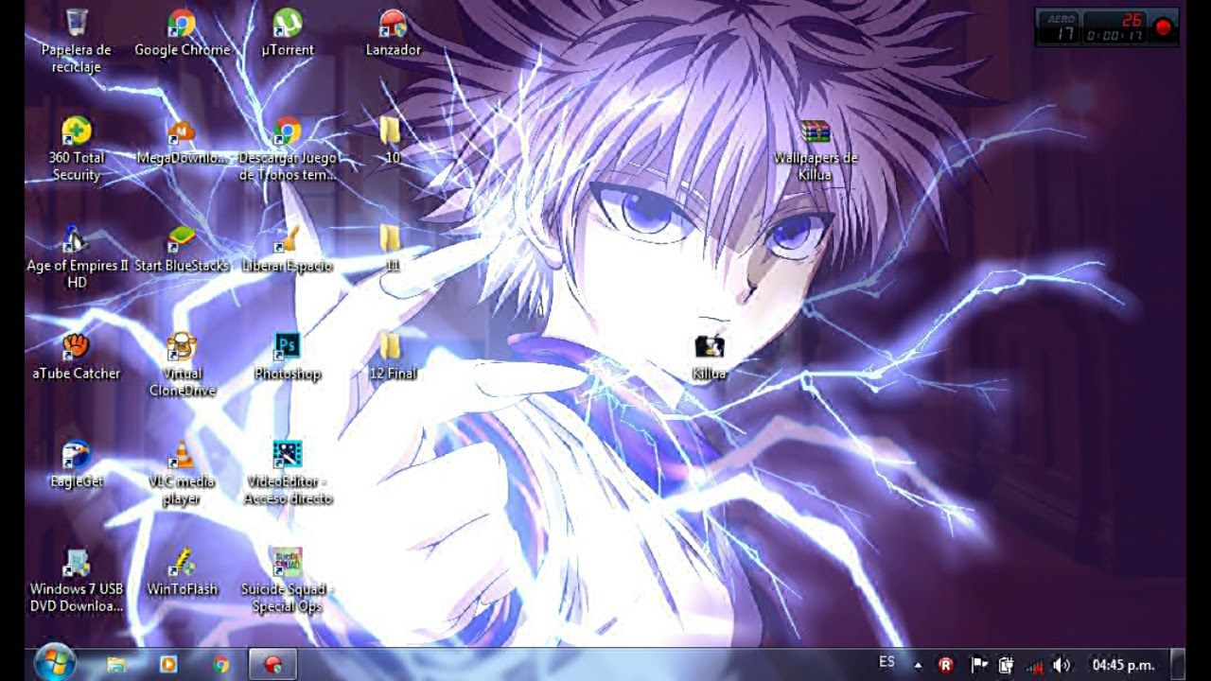Click the 0:00:17 recording timer readout
The width and height of the screenshot is (1211, 681).
pyautogui.click(x=1114, y=36)
